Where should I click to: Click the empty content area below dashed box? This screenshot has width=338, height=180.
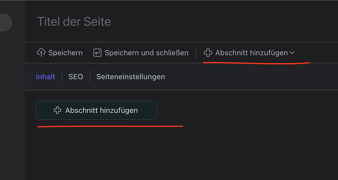pyautogui.click(x=181, y=153)
